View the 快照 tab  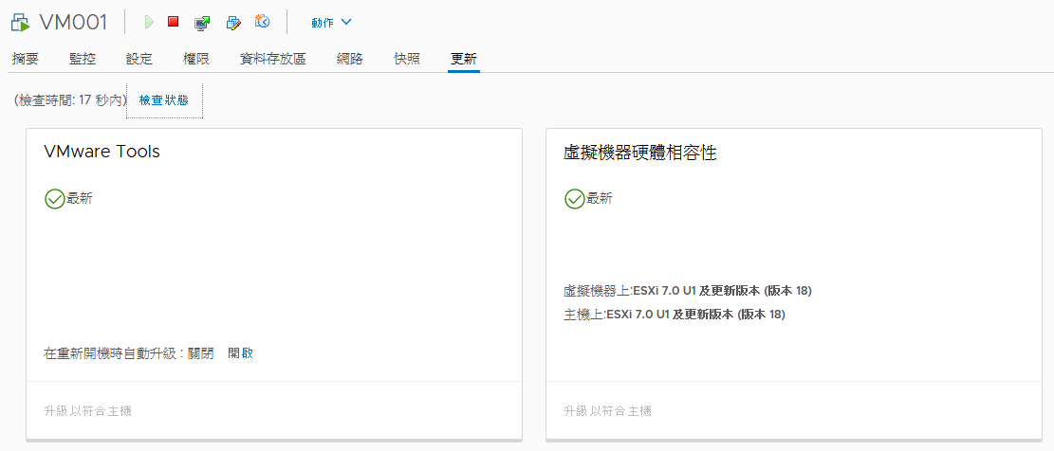click(x=407, y=59)
